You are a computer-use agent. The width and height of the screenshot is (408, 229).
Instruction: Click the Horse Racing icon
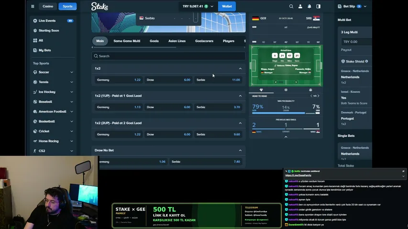[35, 141]
